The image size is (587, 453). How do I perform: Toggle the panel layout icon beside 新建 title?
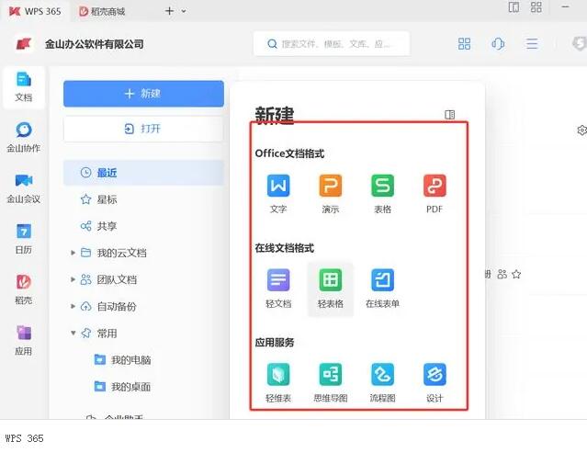[x=450, y=115]
